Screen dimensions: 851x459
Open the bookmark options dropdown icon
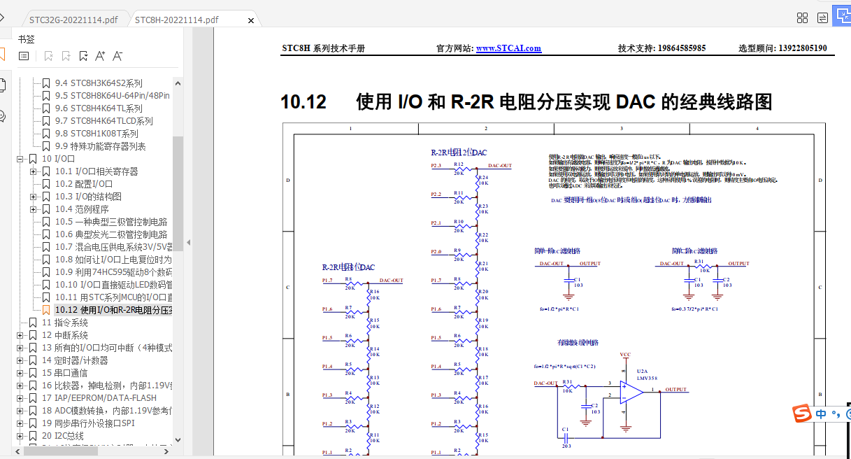pyautogui.click(x=83, y=56)
